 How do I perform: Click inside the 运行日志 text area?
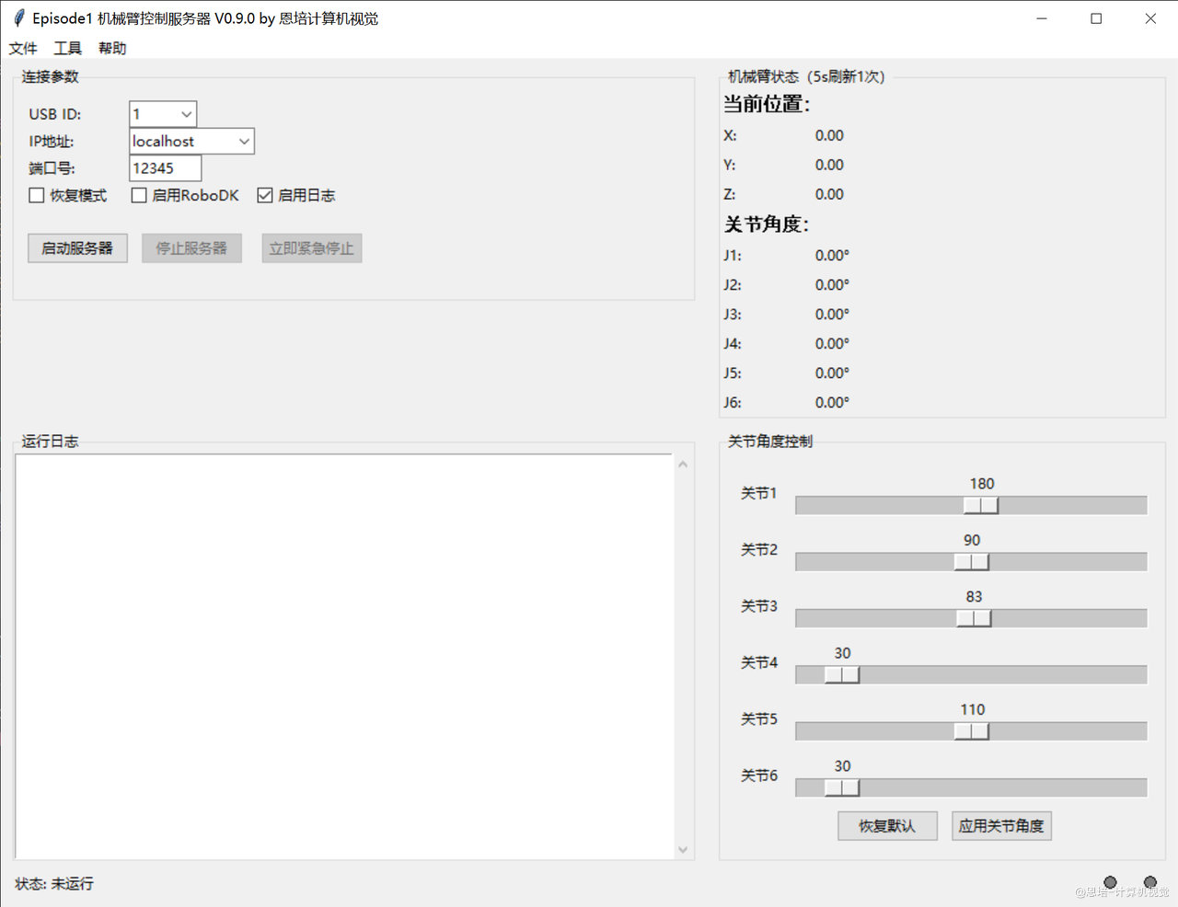click(344, 657)
